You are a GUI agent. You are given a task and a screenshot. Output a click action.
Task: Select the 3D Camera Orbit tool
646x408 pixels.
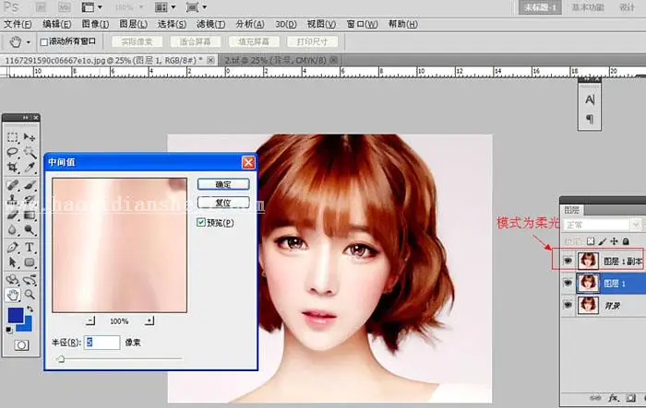(30, 280)
